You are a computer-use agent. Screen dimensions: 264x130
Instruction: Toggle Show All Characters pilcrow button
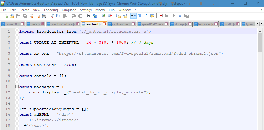[140, 16]
